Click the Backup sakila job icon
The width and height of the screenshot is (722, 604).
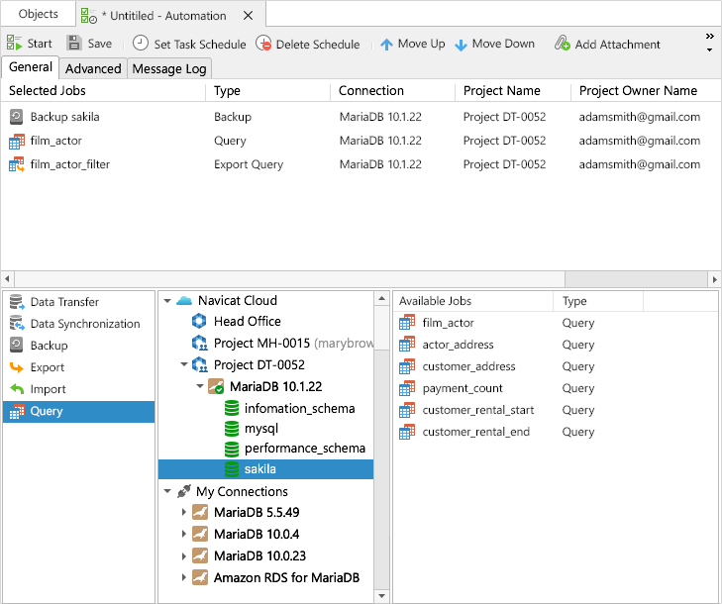(16, 117)
